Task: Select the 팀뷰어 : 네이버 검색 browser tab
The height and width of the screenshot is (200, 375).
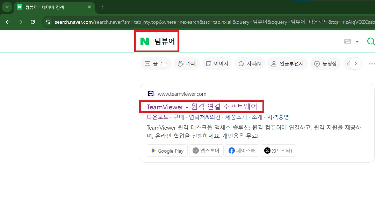Action: (55, 7)
